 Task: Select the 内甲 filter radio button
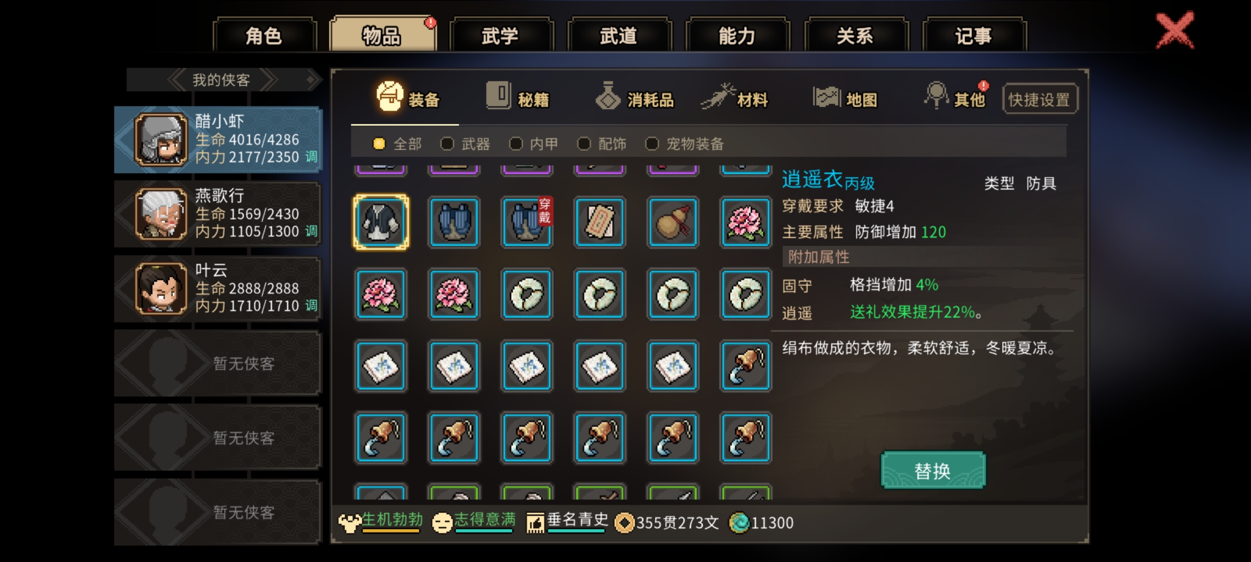pos(516,144)
